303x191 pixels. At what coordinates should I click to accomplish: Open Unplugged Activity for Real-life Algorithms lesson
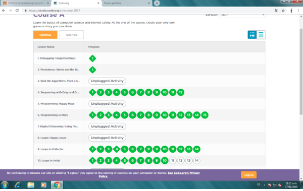coord(107,81)
